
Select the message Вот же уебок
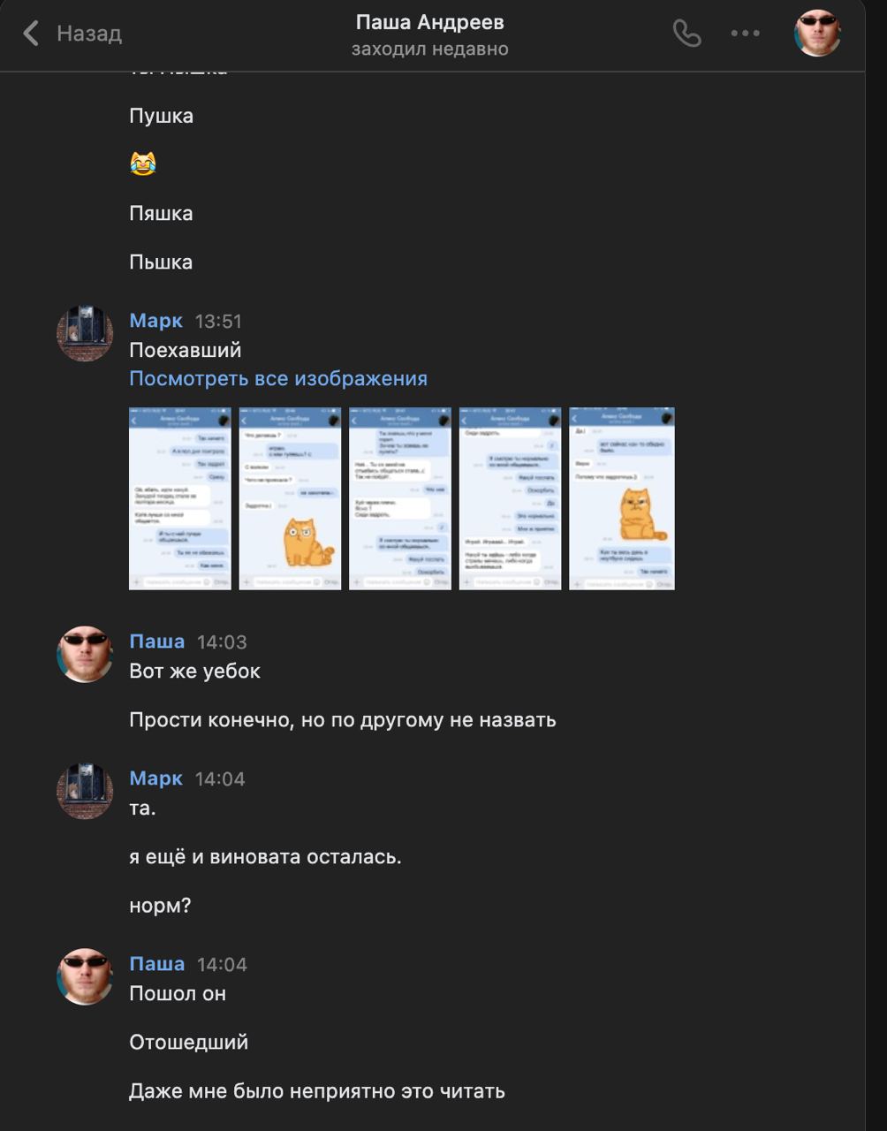pyautogui.click(x=195, y=671)
